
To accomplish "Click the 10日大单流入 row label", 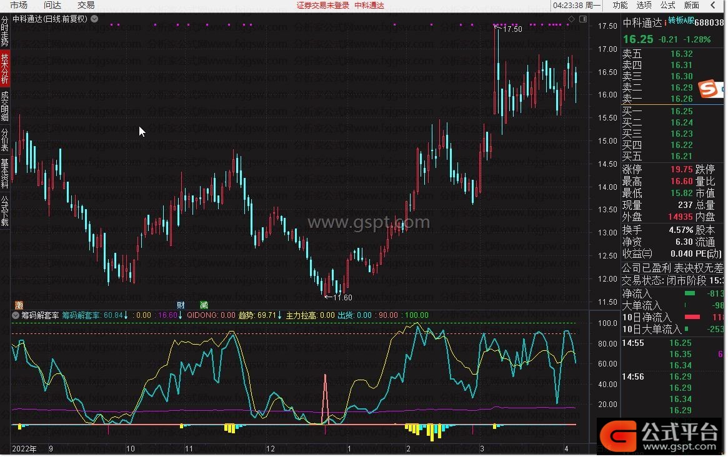I will [652, 330].
